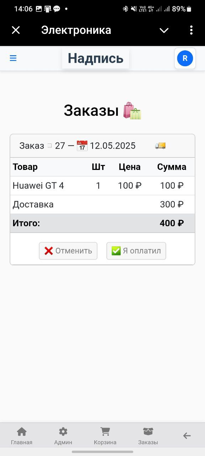Screen dimensions: 205x456
Task: Switch to the Заказы tab
Action: tap(148, 436)
